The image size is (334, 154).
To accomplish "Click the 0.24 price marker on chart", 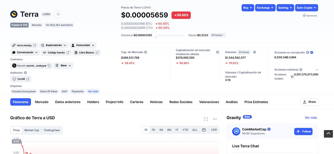I will point(16,141).
